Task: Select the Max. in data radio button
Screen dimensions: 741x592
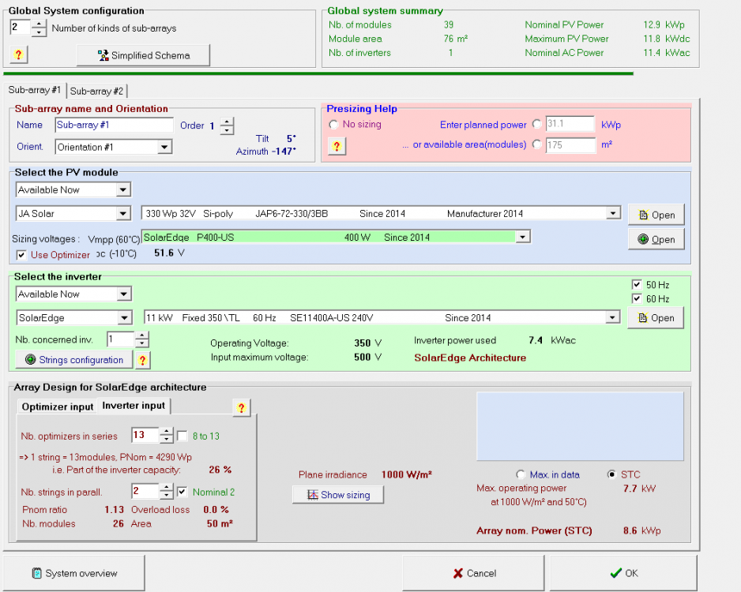Action: click(521, 474)
